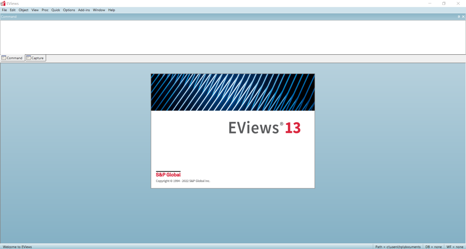Viewport: 466px width, 249px height.
Task: Open the Object menu
Action: [23, 9]
